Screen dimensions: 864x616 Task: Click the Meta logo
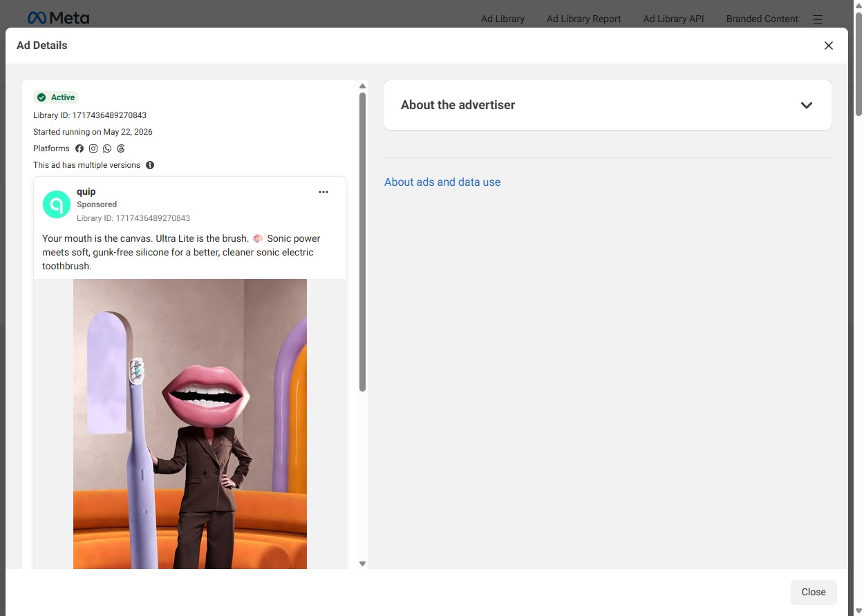point(58,18)
